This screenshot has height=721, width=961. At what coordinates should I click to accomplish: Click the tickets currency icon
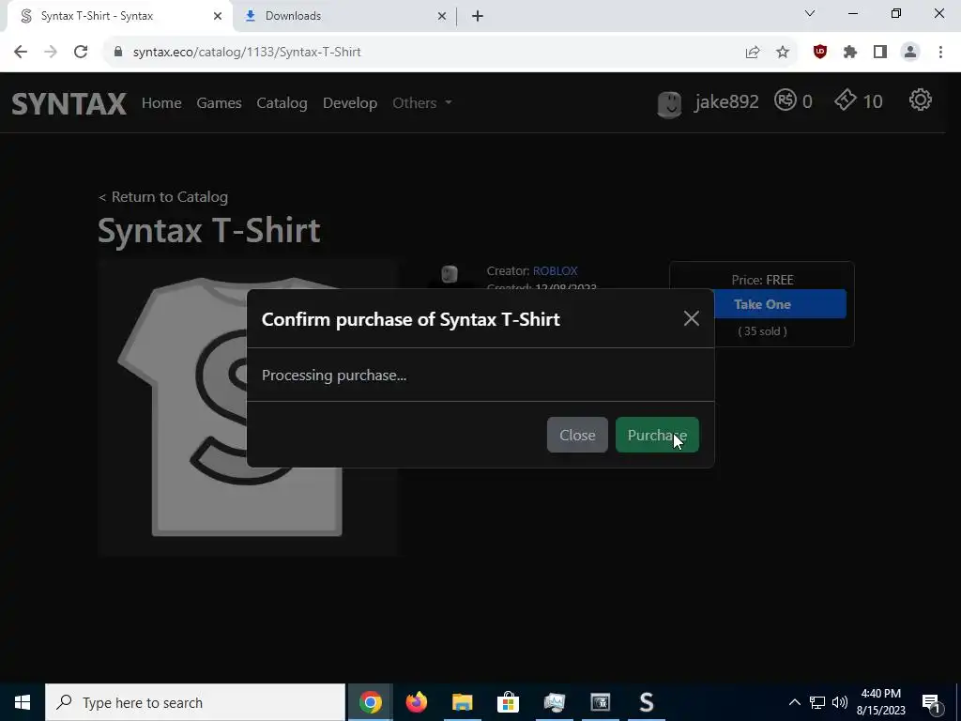click(x=846, y=100)
